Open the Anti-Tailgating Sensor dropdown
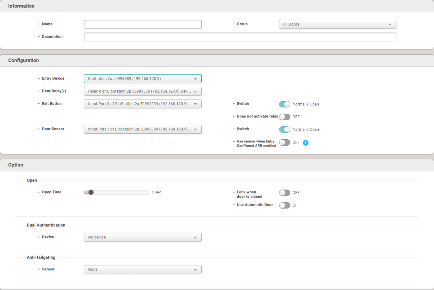Viewport: 434px width, 290px height. point(143,269)
